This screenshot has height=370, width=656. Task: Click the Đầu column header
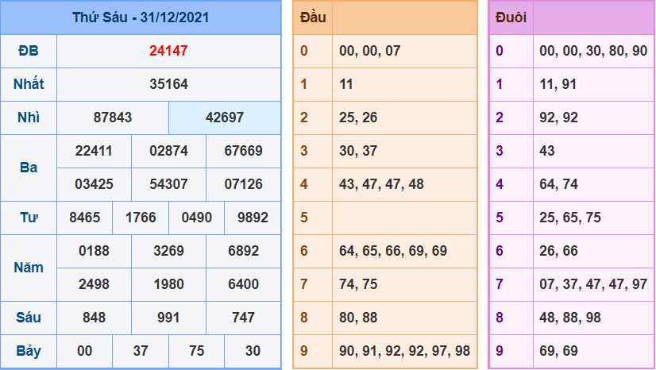[x=312, y=17]
